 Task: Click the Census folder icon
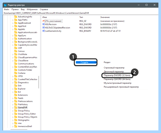[x=16, y=51]
